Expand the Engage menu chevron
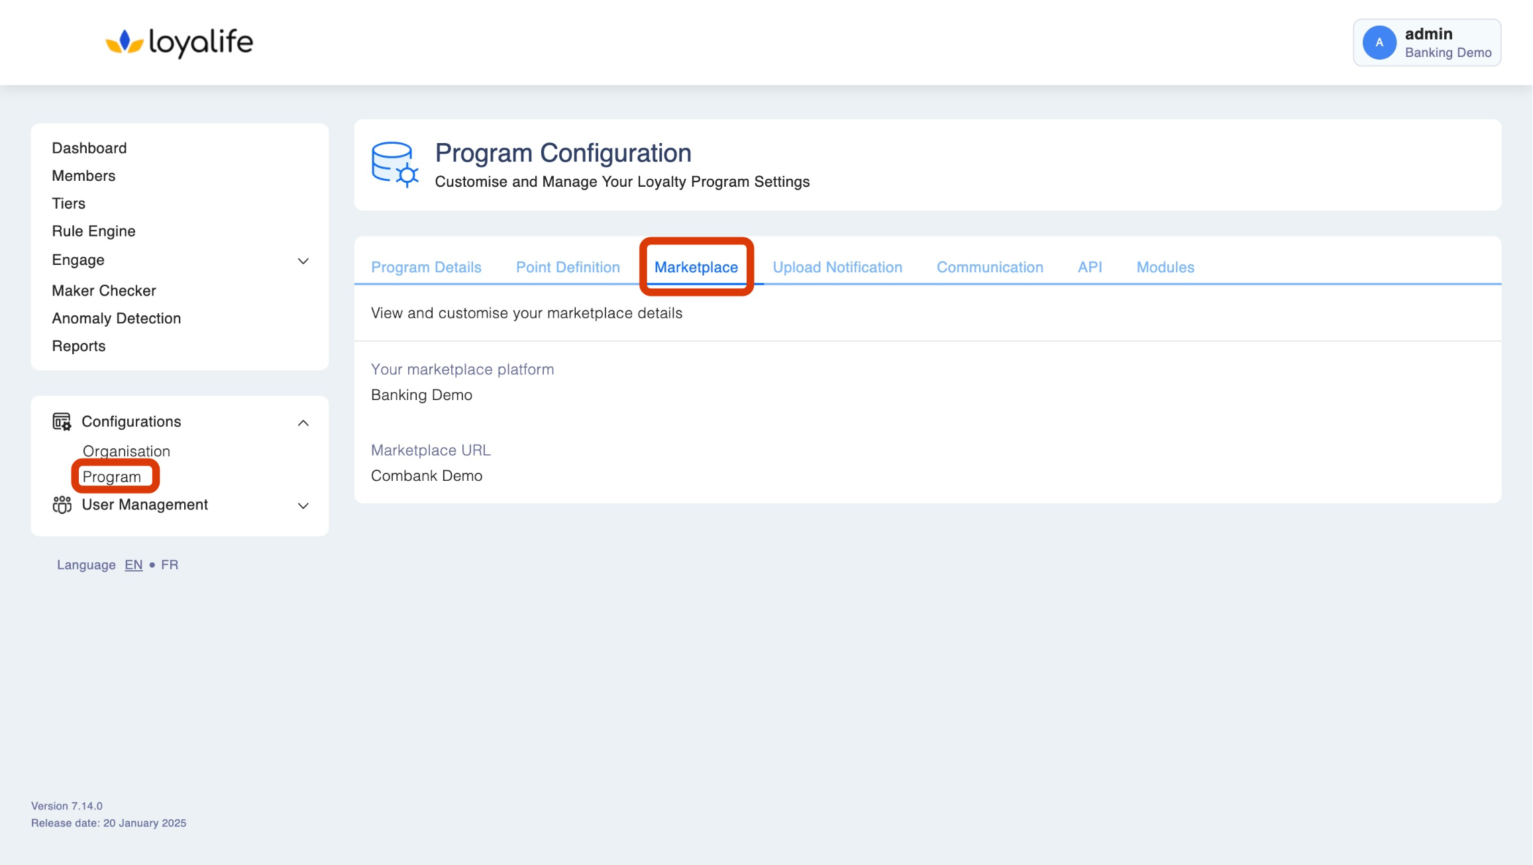1533x865 pixels. tap(303, 261)
